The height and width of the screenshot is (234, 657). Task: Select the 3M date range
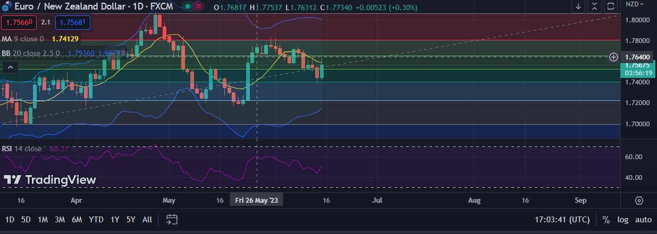60,219
